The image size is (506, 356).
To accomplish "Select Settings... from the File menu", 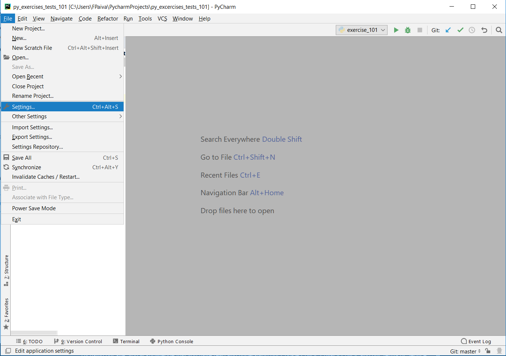I will point(62,107).
